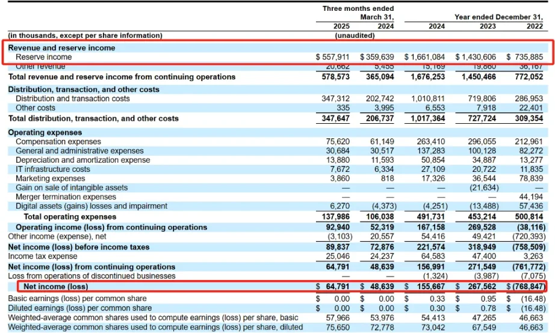Select the Diluted earnings per common share label
Viewport: 555px width, 333px height.
tap(79, 308)
